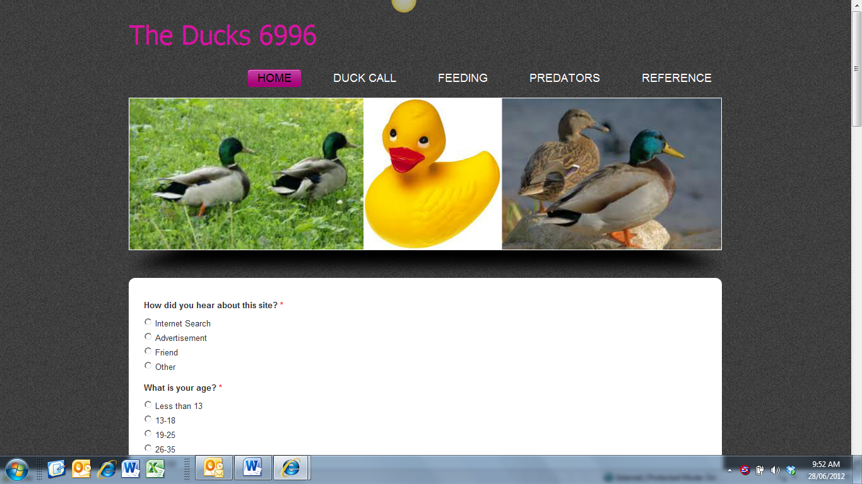Open the REFERENCE navigation link
The image size is (862, 484).
[x=676, y=78]
